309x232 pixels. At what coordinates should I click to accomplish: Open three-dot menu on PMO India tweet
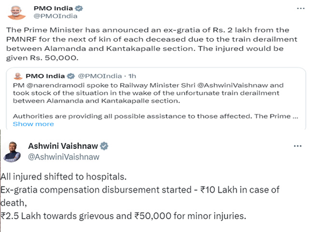click(300, 8)
